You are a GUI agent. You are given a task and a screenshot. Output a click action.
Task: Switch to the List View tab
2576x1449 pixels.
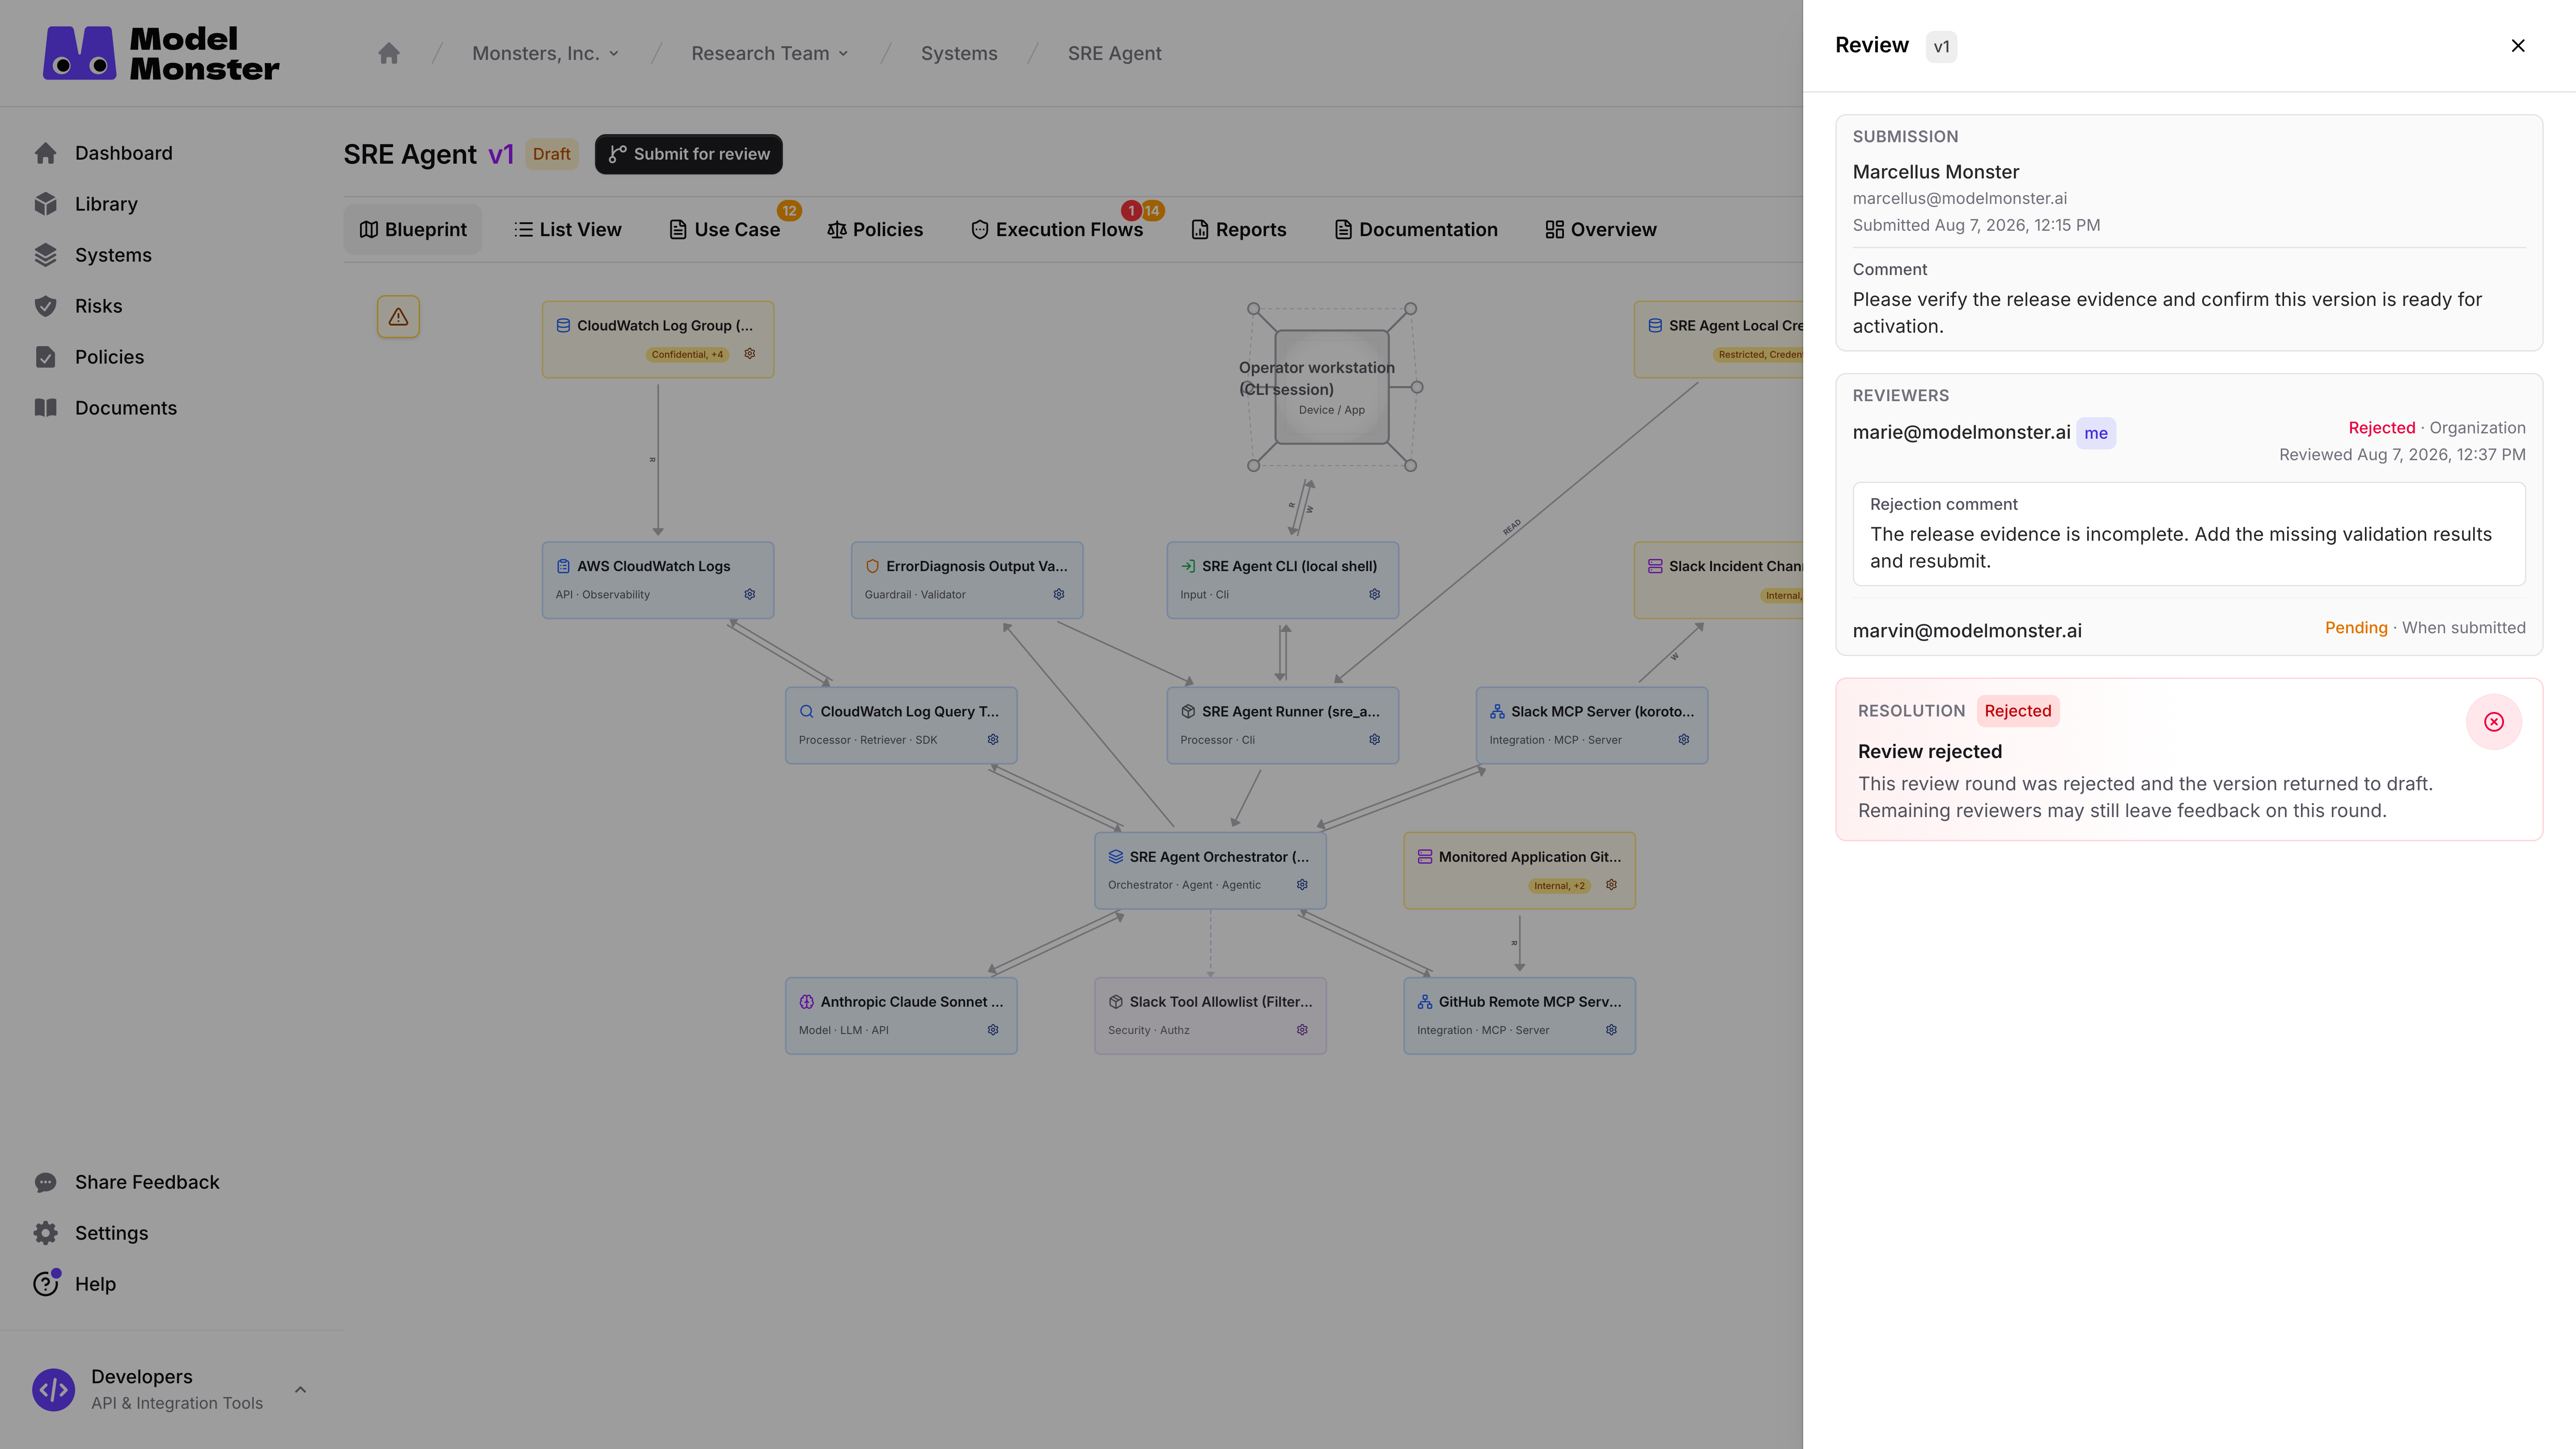(x=568, y=229)
